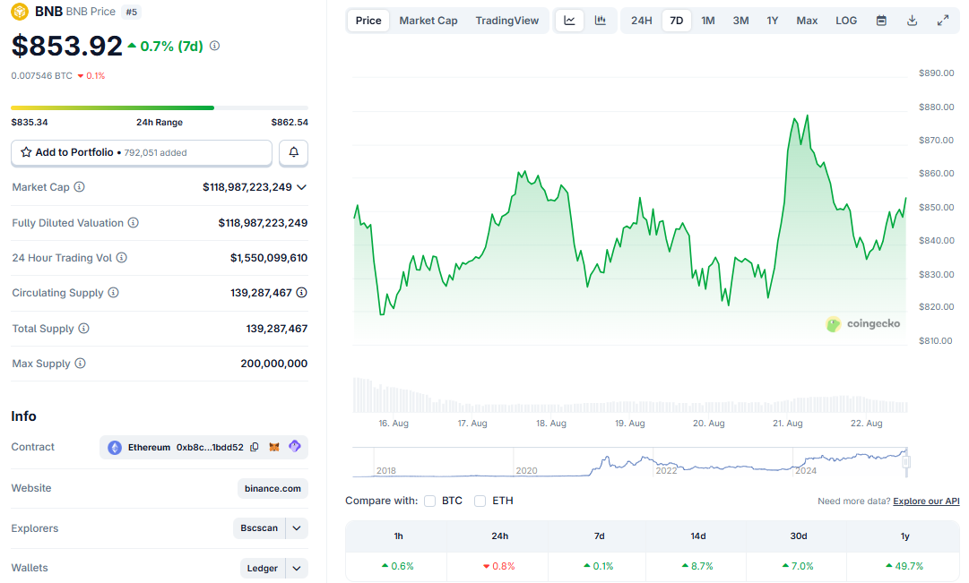The image size is (969, 583).
Task: Click the 0.007546 BTC price text
Action: tap(41, 76)
